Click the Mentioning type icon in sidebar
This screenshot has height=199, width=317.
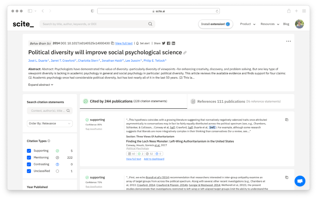[x=58, y=158]
